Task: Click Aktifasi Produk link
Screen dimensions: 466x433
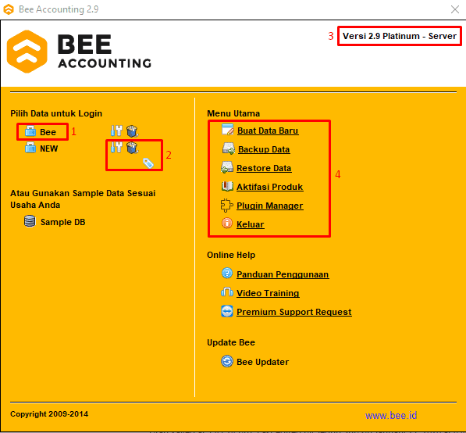Action: (270, 187)
